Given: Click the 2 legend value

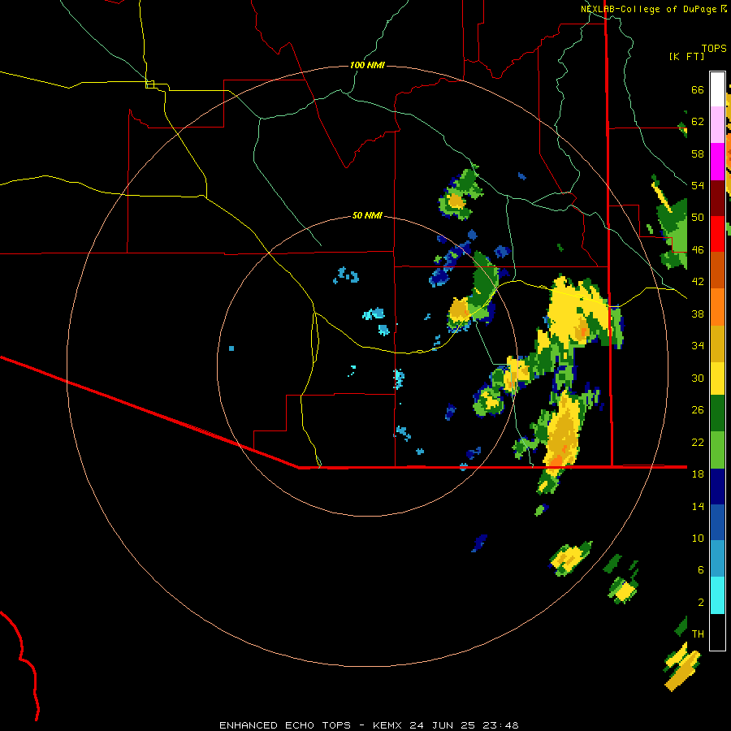Looking at the screenshot, I should [701, 603].
